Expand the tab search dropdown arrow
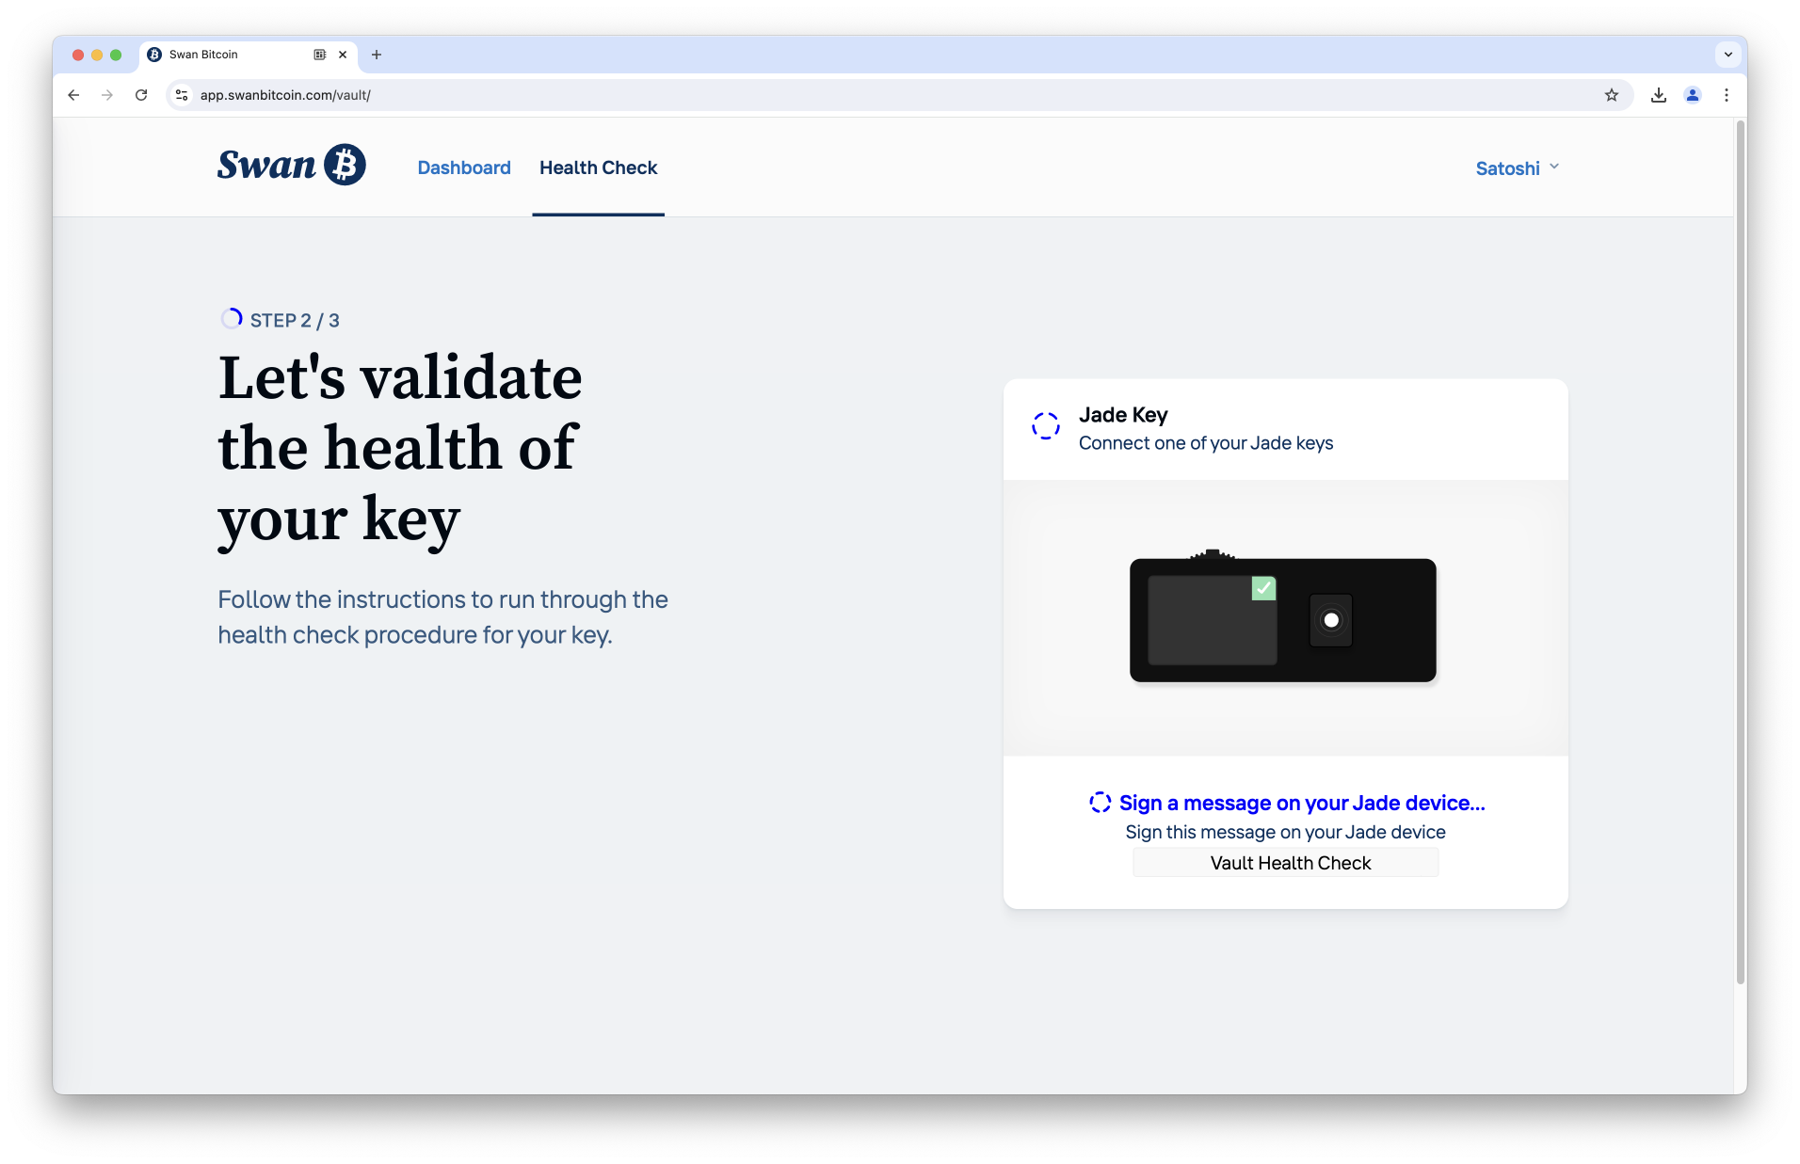The width and height of the screenshot is (1800, 1164). 1728,55
